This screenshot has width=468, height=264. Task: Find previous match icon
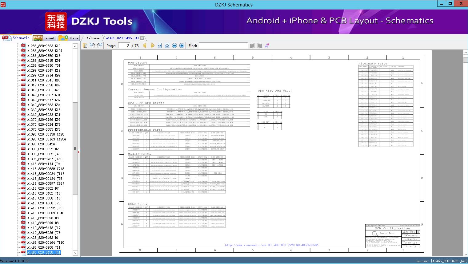(x=252, y=45)
